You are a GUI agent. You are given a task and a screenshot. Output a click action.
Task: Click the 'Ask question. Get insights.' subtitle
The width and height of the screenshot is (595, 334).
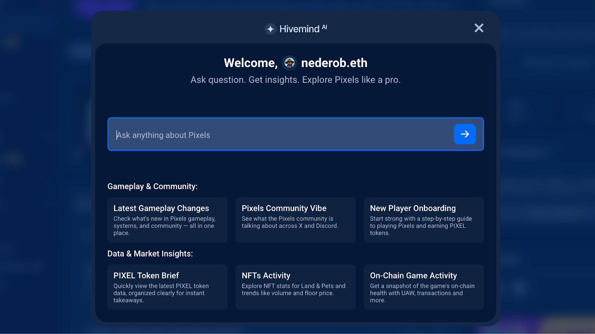coord(296,80)
